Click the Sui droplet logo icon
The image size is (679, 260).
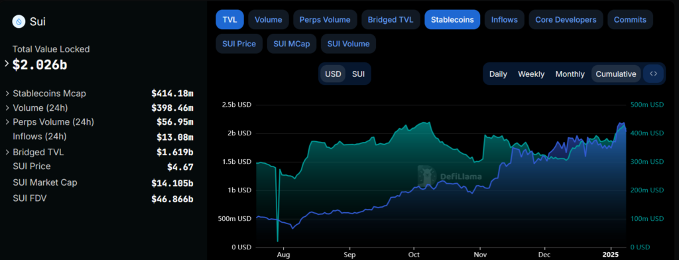click(19, 21)
